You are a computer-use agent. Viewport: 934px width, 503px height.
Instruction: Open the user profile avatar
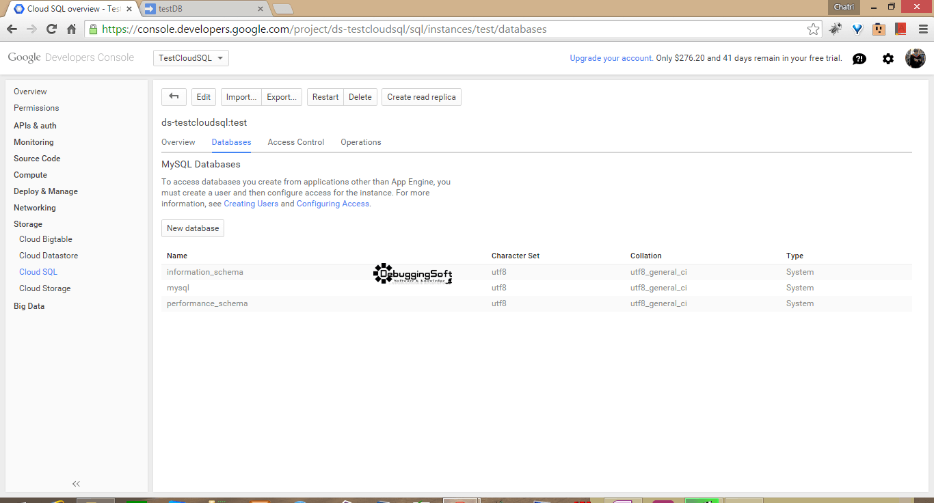[x=916, y=58]
